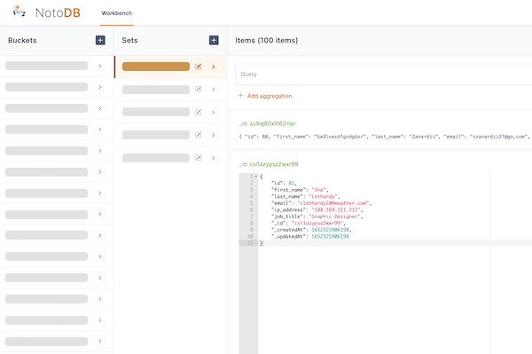Click the _updatedAt timestamp value
The image size is (532, 354).
click(330, 237)
